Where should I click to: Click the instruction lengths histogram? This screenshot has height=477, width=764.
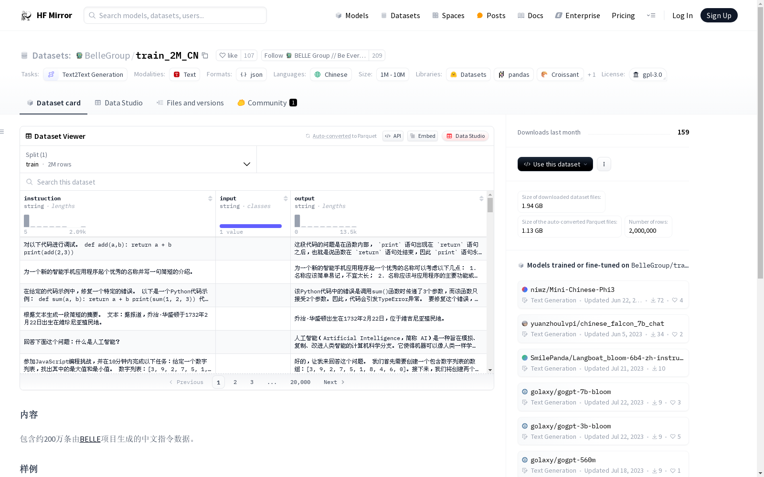(x=55, y=221)
